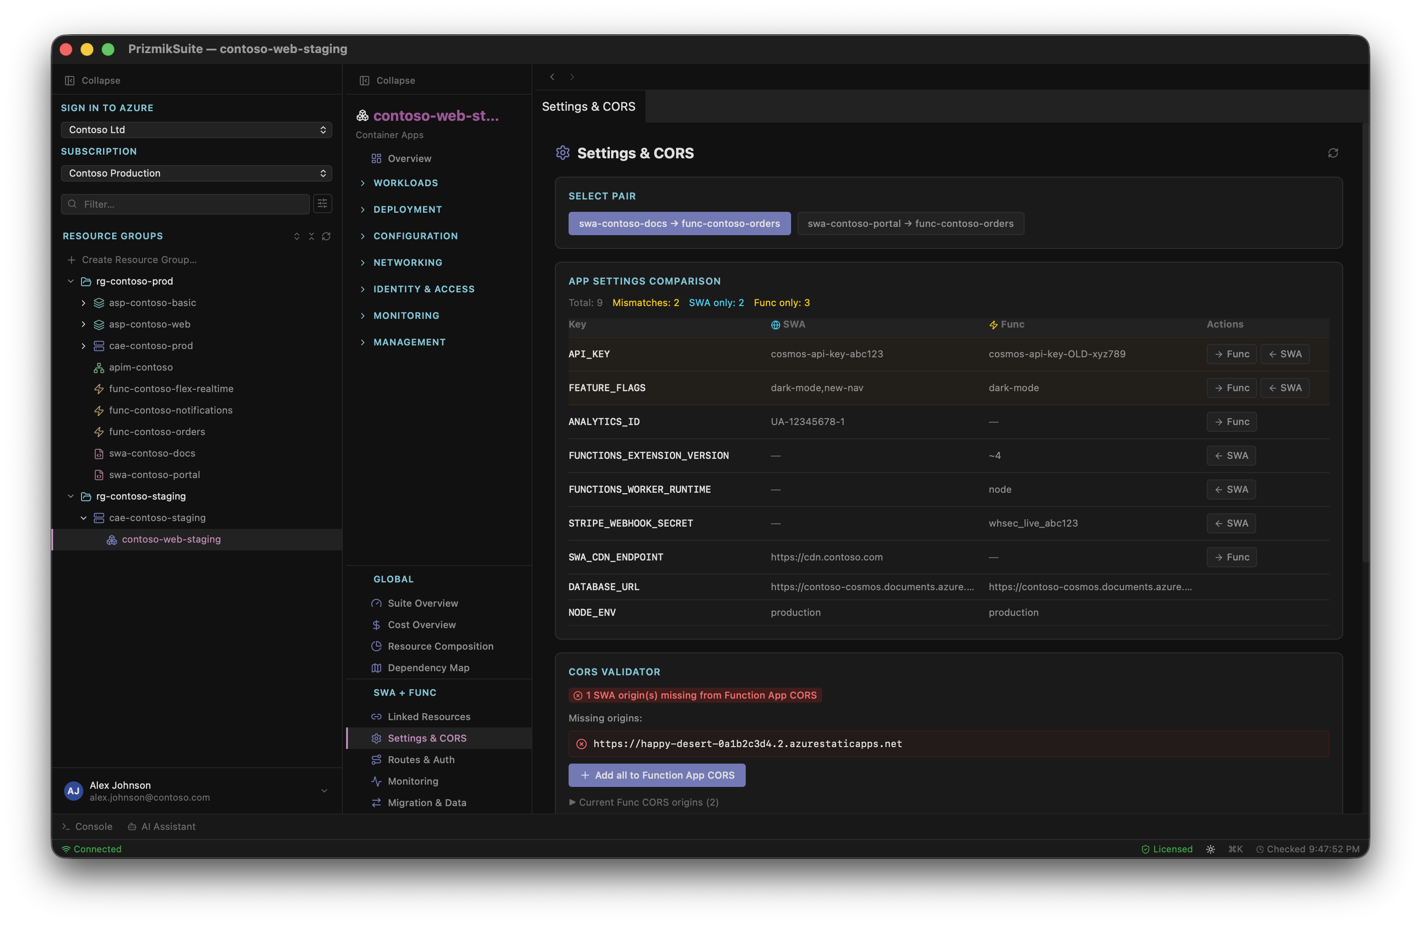Copy API_KEY to Func
This screenshot has width=1421, height=926.
click(1231, 354)
